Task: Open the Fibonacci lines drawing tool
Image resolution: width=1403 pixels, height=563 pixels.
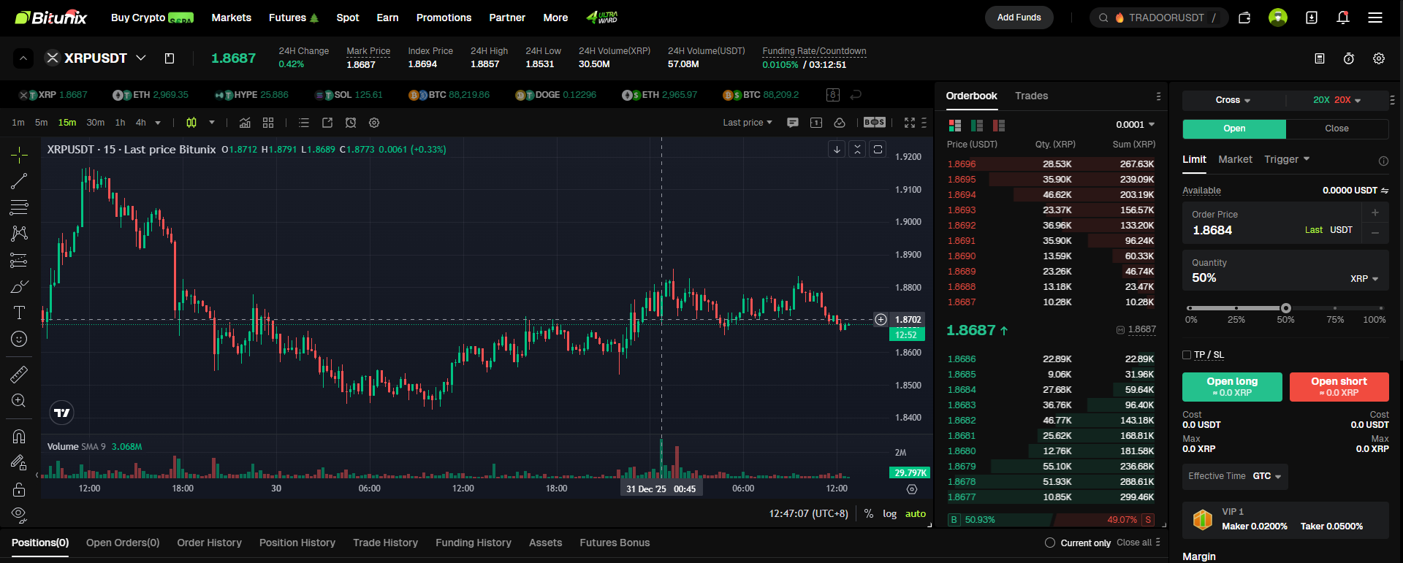Action: (19, 207)
